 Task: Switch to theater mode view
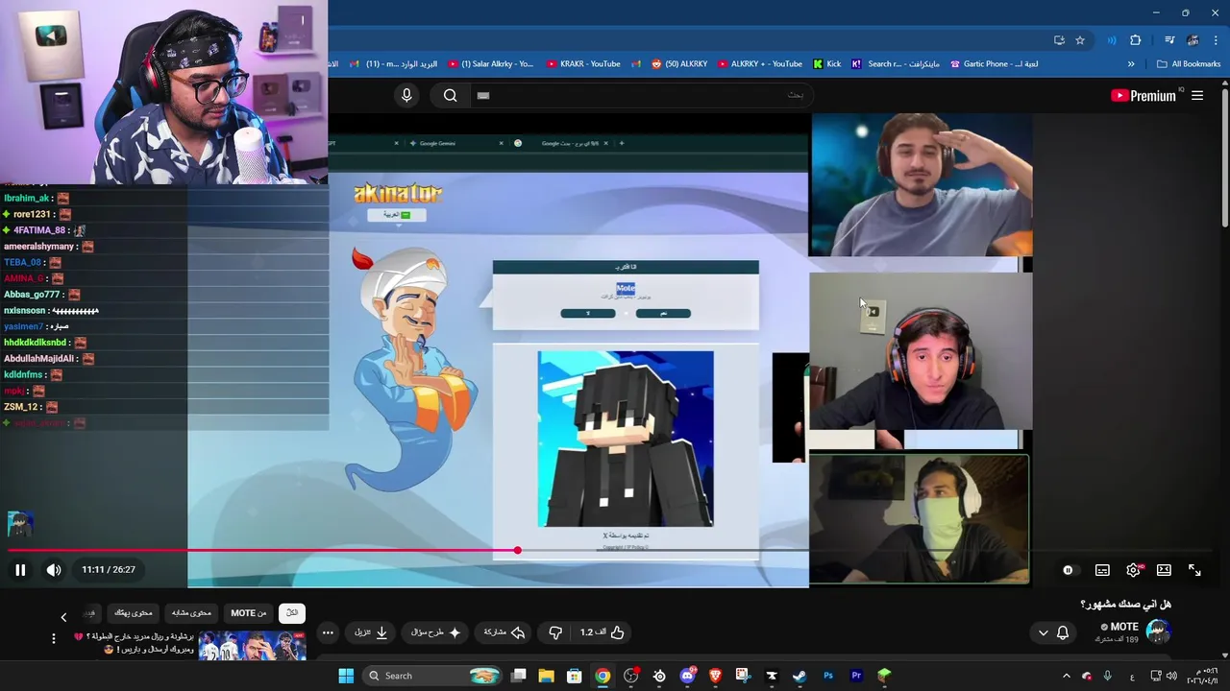click(x=1164, y=570)
